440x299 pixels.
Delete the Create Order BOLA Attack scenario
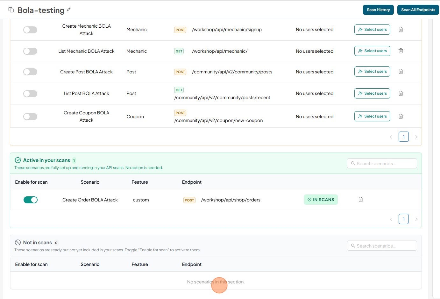tap(360, 200)
